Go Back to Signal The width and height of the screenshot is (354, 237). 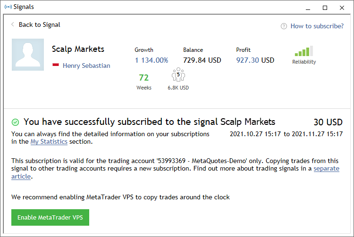click(x=39, y=25)
